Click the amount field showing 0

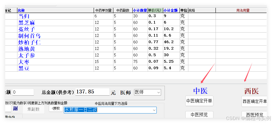tap(23, 92)
